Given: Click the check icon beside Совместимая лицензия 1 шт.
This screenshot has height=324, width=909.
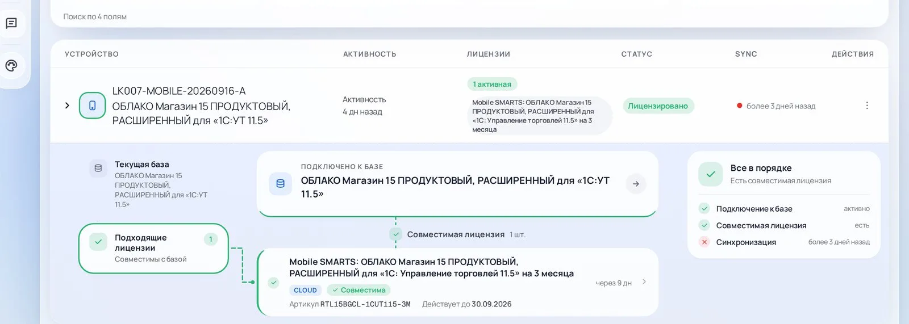Looking at the screenshot, I should click(x=395, y=234).
